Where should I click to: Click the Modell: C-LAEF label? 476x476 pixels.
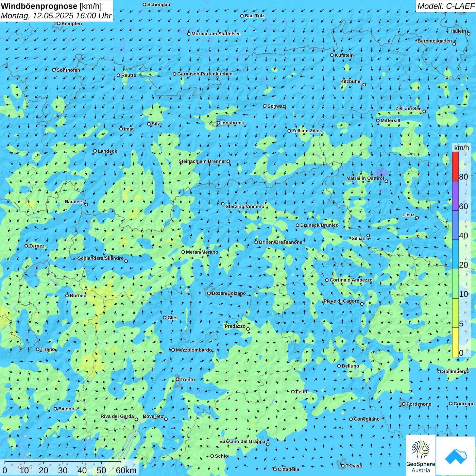[446, 6]
